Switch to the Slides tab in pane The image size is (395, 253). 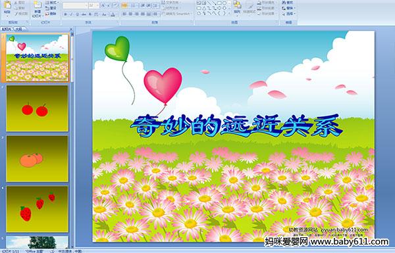[7, 29]
